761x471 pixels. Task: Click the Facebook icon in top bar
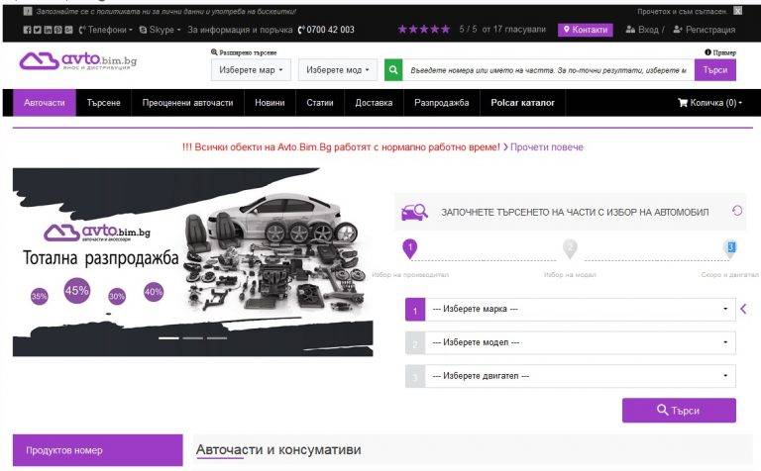point(27,30)
